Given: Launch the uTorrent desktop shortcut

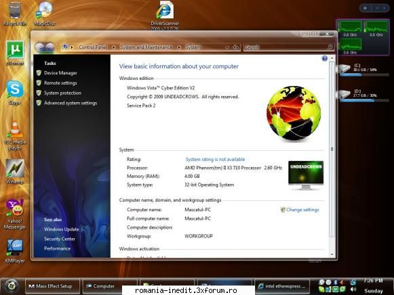Looking at the screenshot, I should click(x=15, y=53).
